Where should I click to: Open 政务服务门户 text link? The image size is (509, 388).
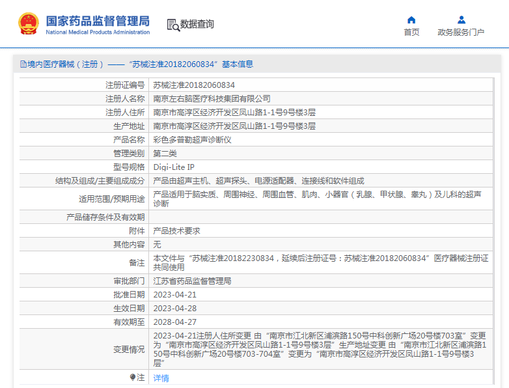coord(461,32)
